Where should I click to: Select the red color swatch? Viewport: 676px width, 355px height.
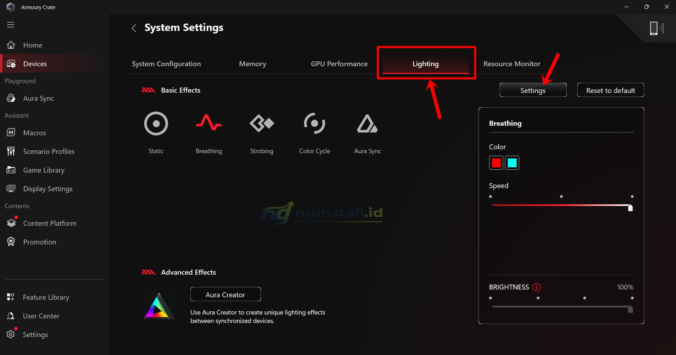(x=496, y=163)
